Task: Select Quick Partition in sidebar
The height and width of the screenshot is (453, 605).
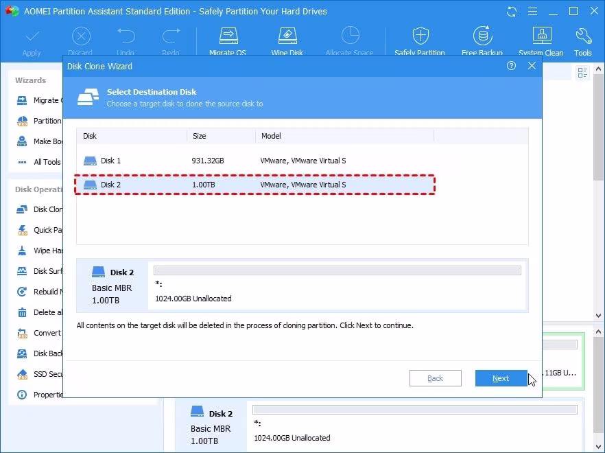Action: pyautogui.click(x=38, y=230)
